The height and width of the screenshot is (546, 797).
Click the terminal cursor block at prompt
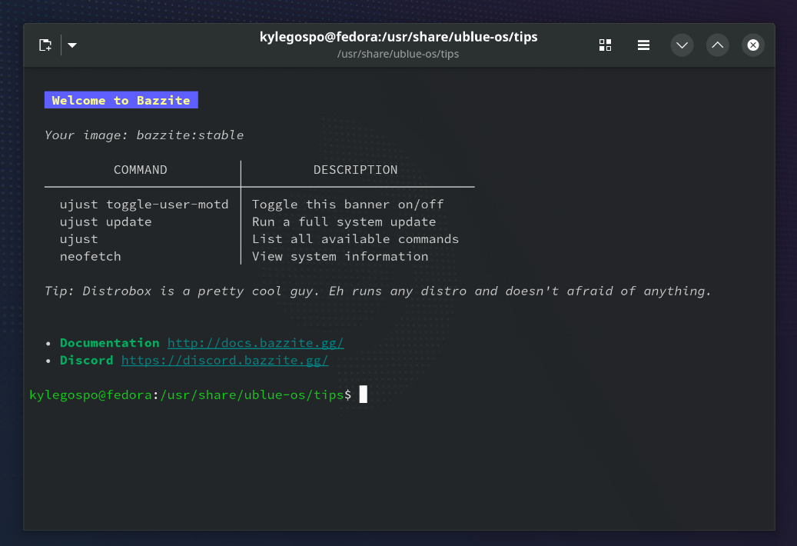[364, 395]
